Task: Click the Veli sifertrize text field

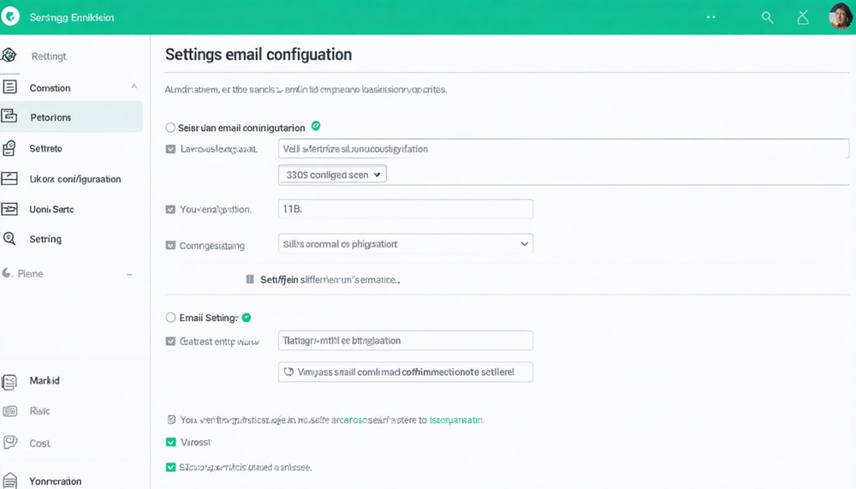Action: click(564, 149)
